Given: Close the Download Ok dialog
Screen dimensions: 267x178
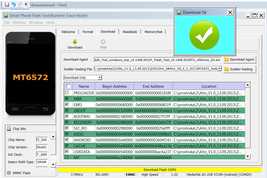Looking at the screenshot, I should click(230, 12).
